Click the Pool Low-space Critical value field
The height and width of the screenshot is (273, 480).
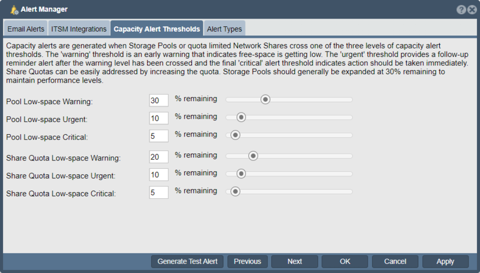158,136
